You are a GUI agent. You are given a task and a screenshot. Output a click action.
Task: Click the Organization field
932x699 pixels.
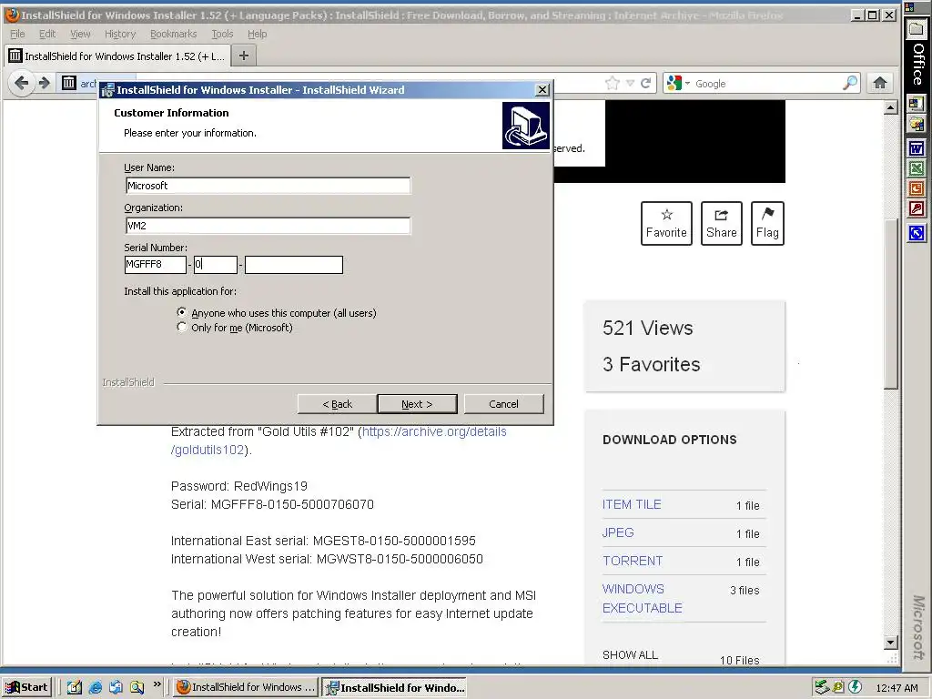(x=268, y=226)
